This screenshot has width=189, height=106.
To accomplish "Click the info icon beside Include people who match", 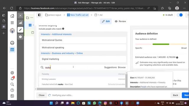I will tap(63, 29).
